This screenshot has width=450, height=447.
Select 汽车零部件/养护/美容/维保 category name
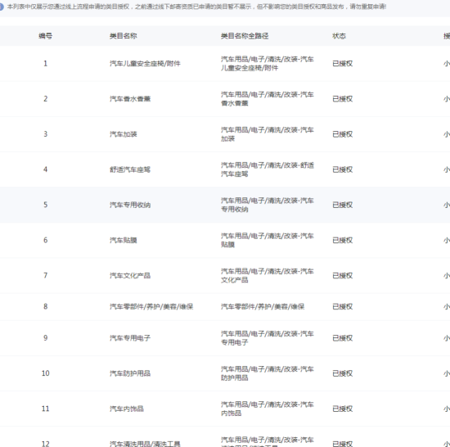coord(151,307)
